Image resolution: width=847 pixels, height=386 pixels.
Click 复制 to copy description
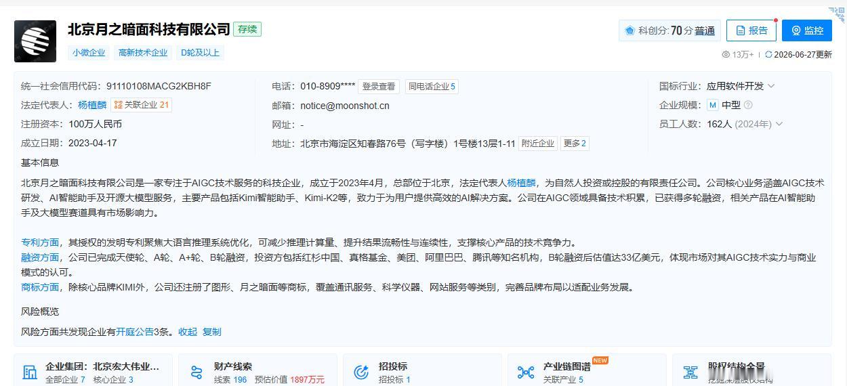coord(212,332)
